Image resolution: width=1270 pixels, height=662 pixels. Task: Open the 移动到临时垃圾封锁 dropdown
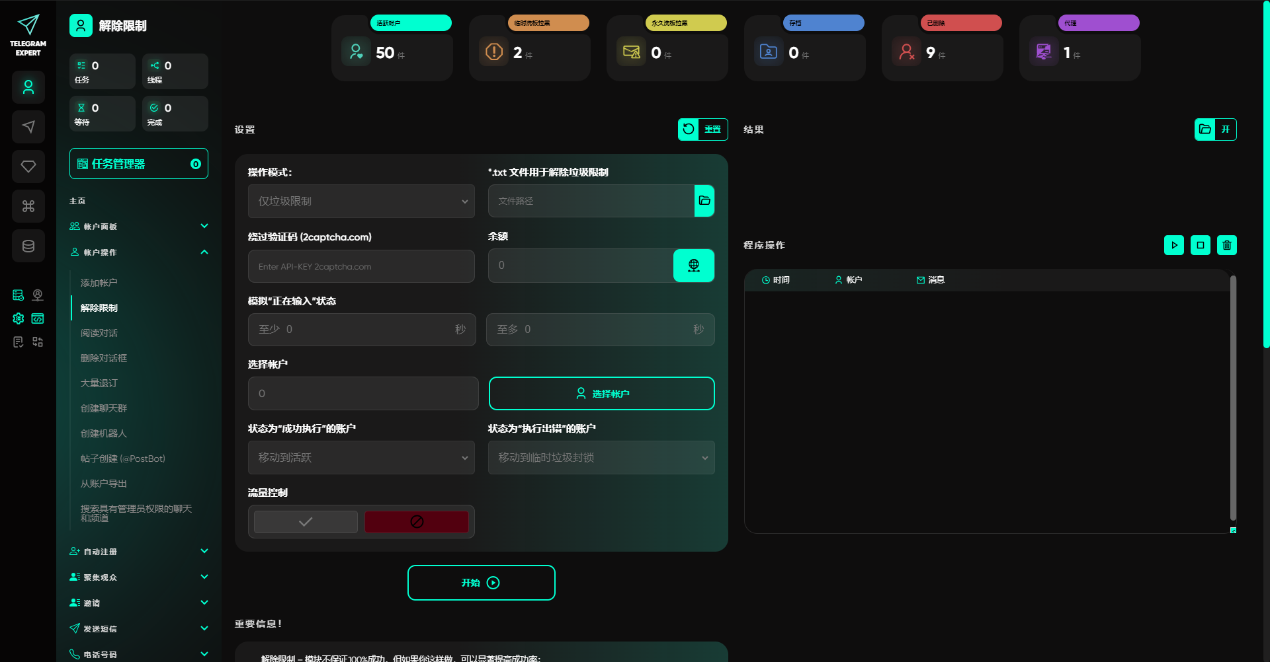click(601, 458)
